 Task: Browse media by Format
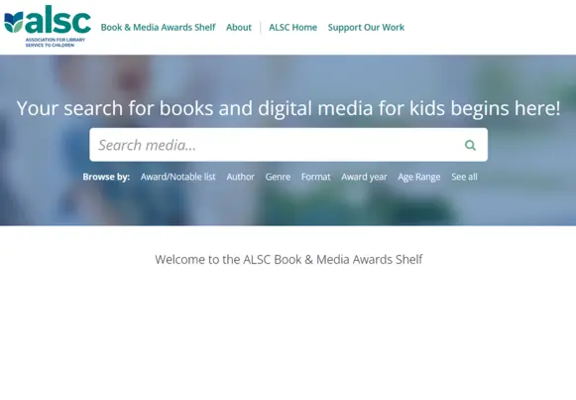(x=315, y=177)
